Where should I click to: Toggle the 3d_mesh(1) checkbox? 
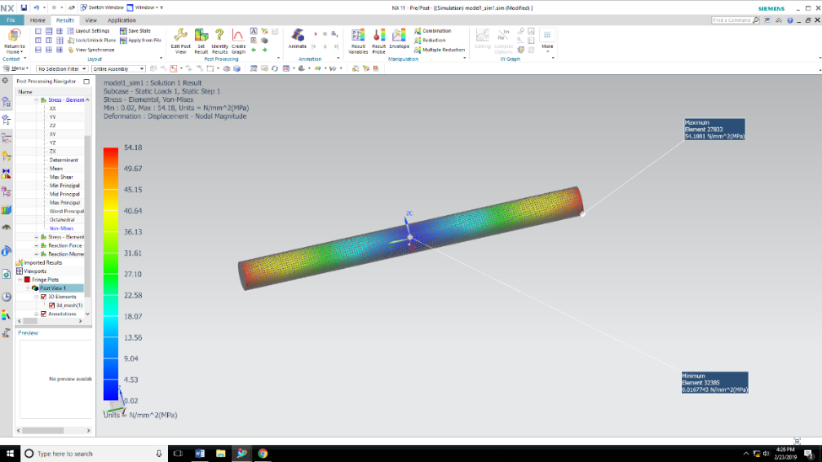point(51,305)
